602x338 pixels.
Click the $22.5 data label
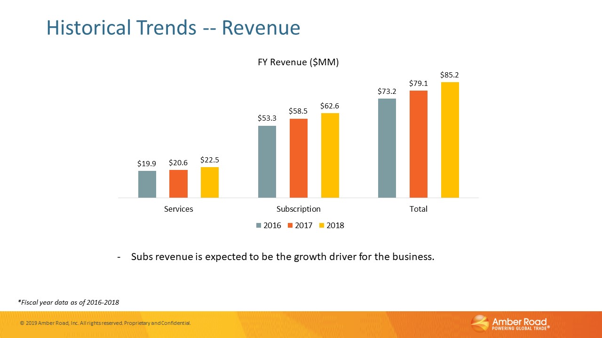(x=210, y=160)
